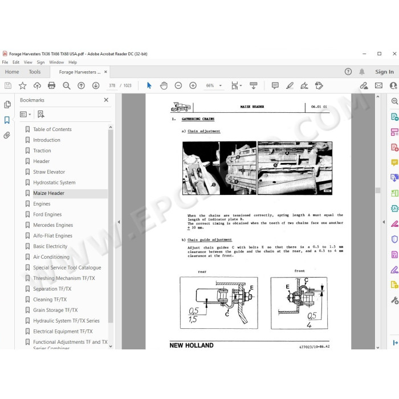Zoom in with plus button

click(x=193, y=85)
